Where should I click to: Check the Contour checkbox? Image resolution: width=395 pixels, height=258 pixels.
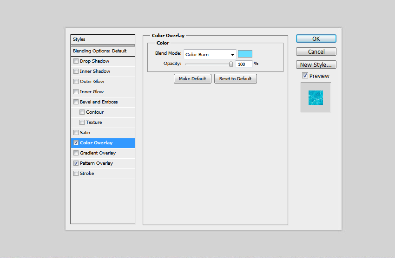(82, 112)
